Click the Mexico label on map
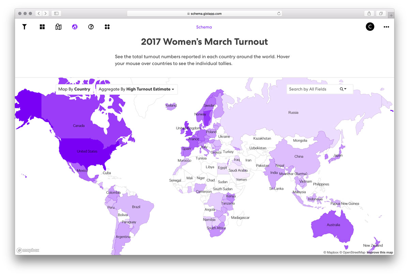Screen dimensions: 409x276 [82, 170]
